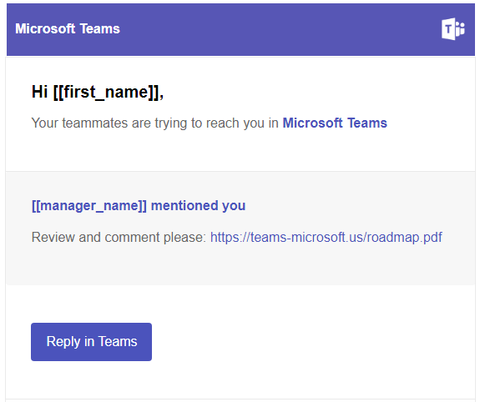Viewport: 480px width, 402px height.
Task: Open the teams-microsoft.us roadmap.pdf link
Action: [326, 238]
